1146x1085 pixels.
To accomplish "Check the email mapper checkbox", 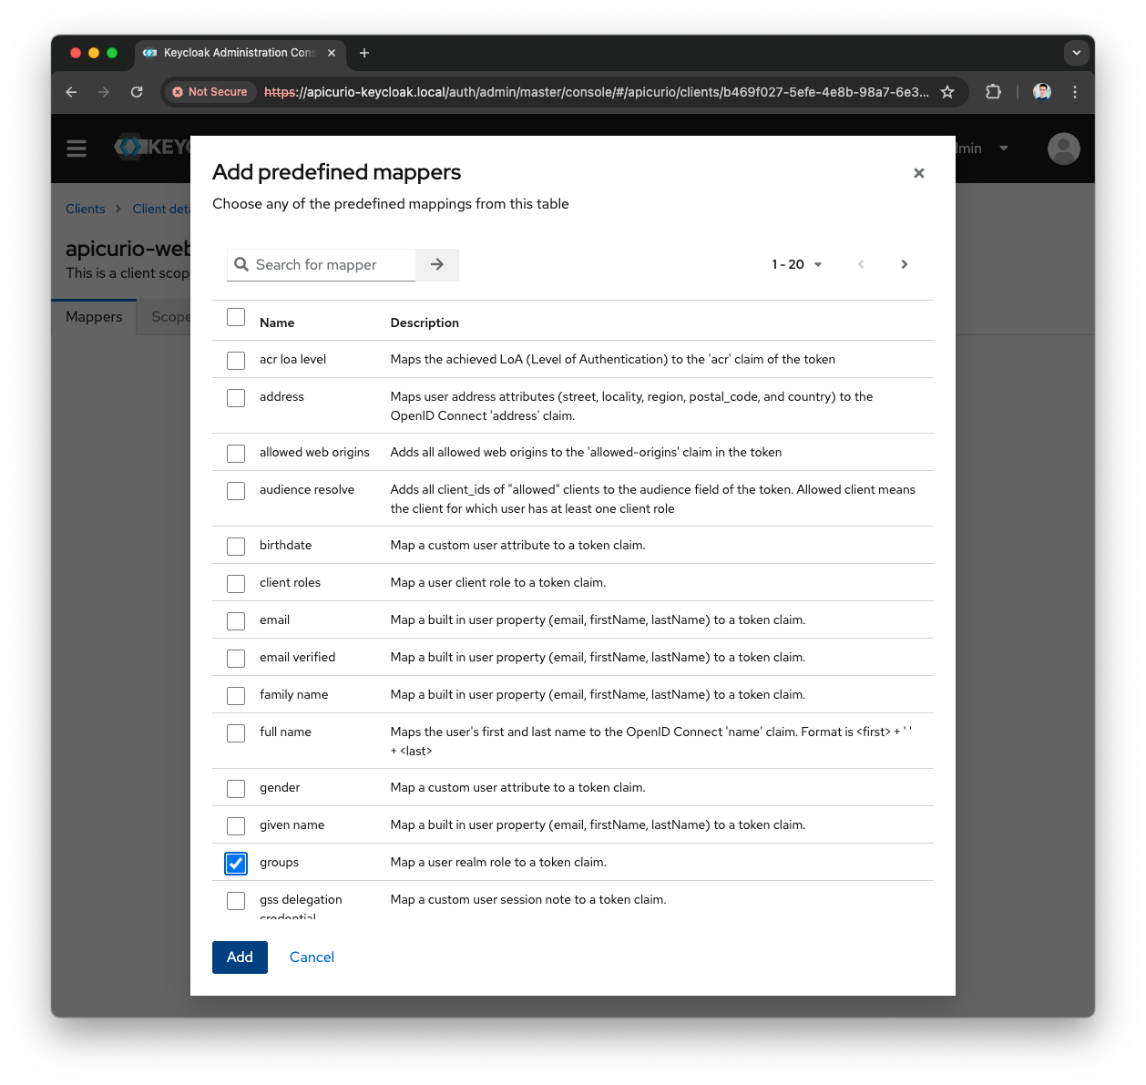I will click(x=236, y=620).
